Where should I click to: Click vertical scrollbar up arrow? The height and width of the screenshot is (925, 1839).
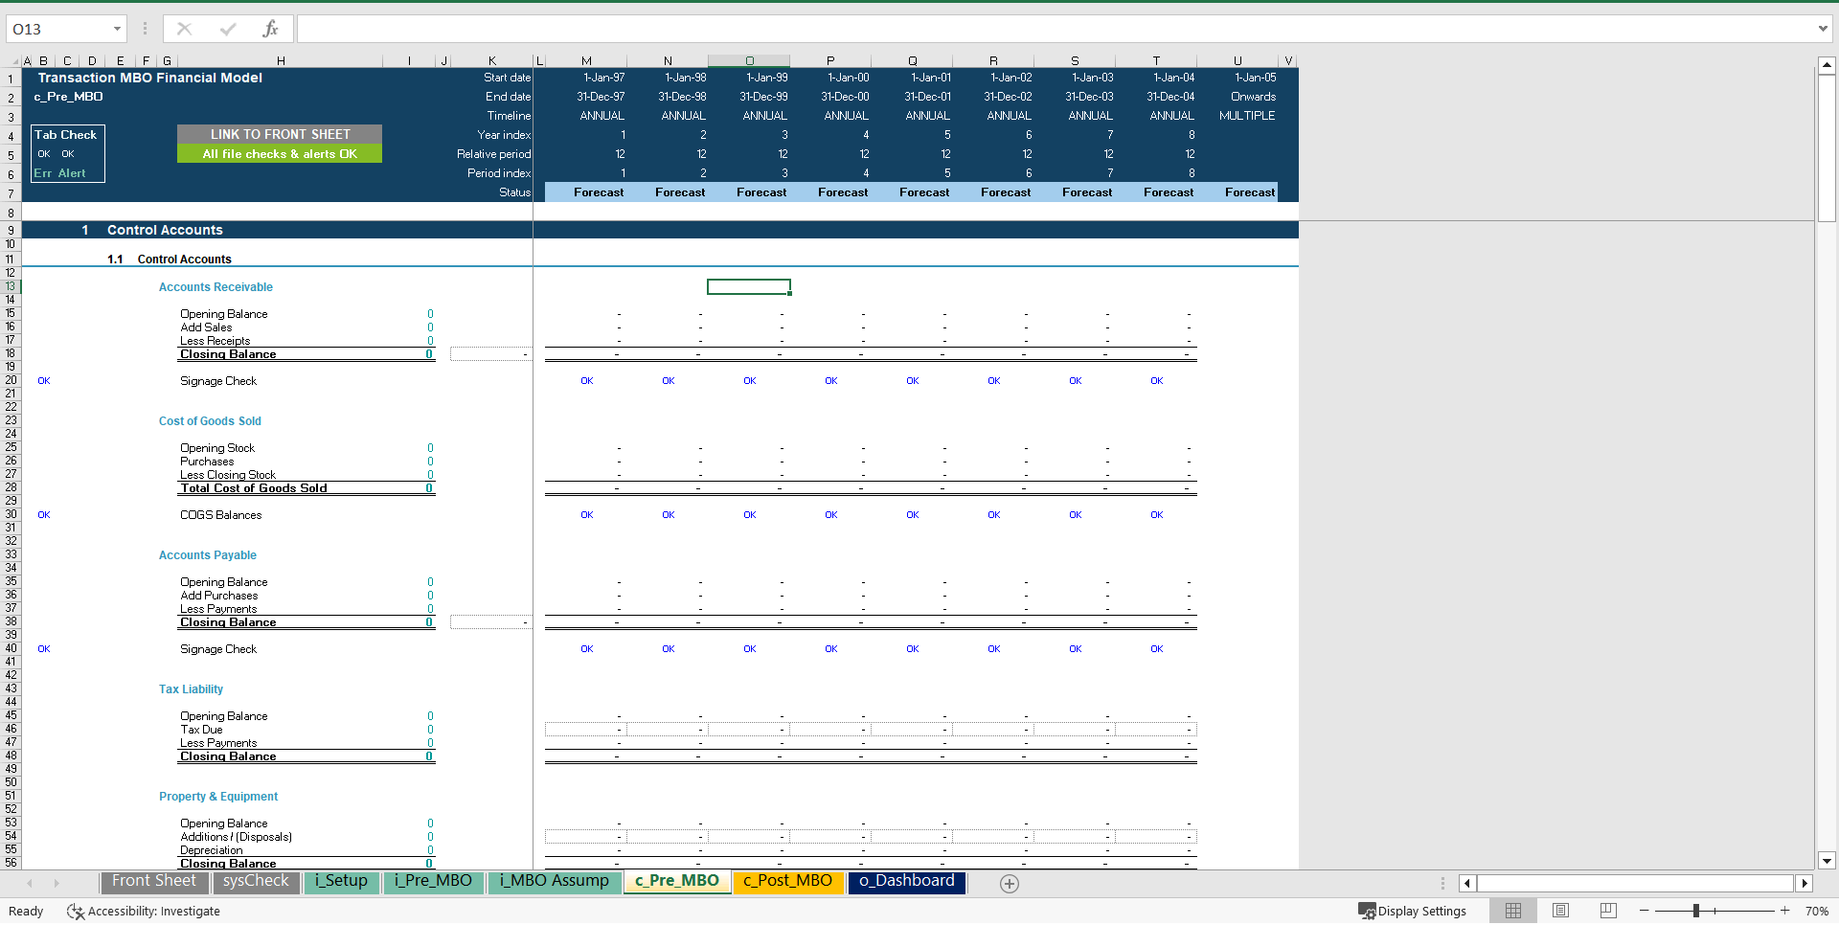pos(1827,65)
